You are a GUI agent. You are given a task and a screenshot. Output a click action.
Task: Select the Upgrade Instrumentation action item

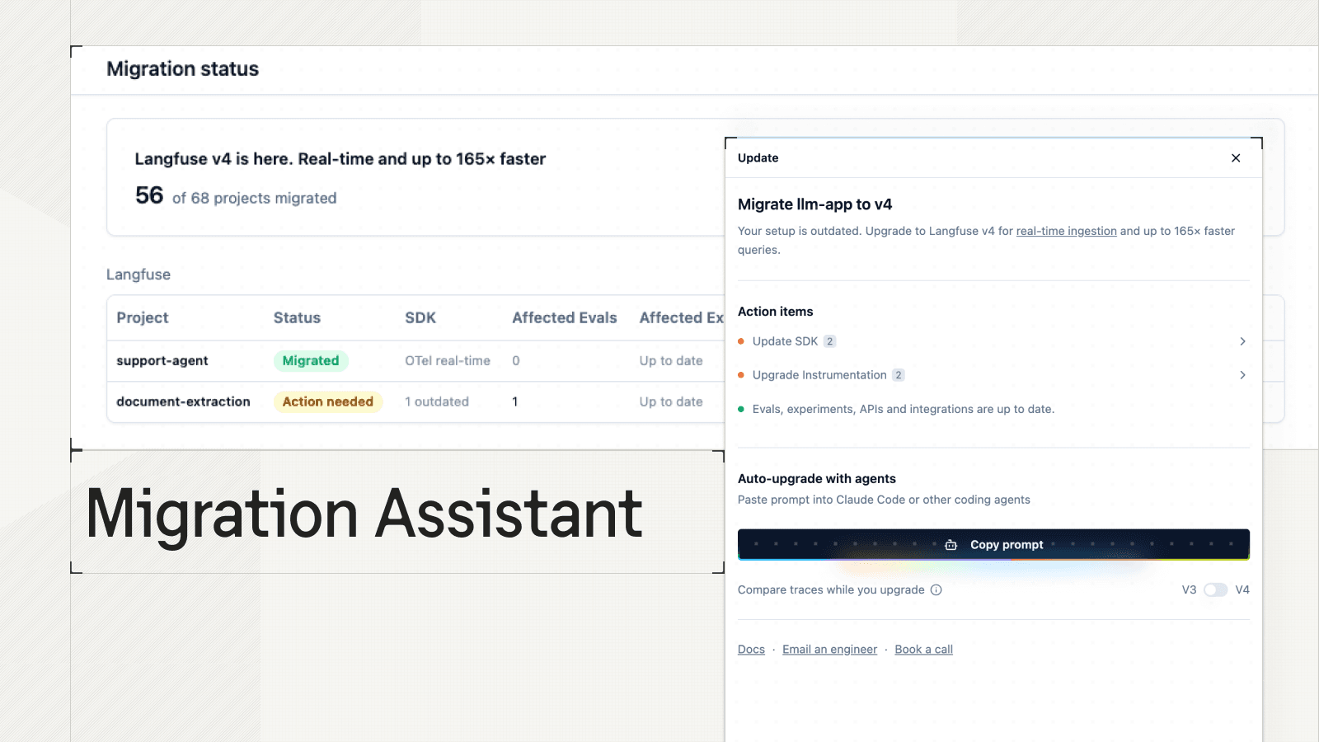point(993,375)
